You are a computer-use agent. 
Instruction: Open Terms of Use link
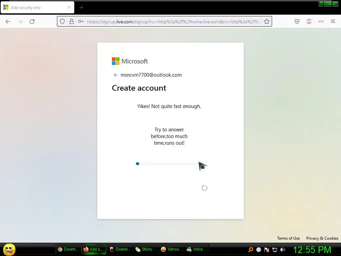click(x=288, y=238)
